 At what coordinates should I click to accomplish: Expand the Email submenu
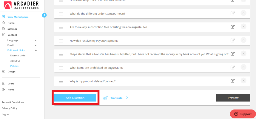36,45
